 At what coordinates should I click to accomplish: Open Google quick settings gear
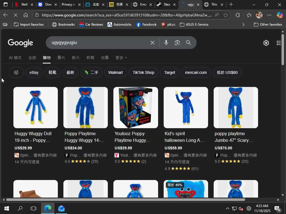266,43
